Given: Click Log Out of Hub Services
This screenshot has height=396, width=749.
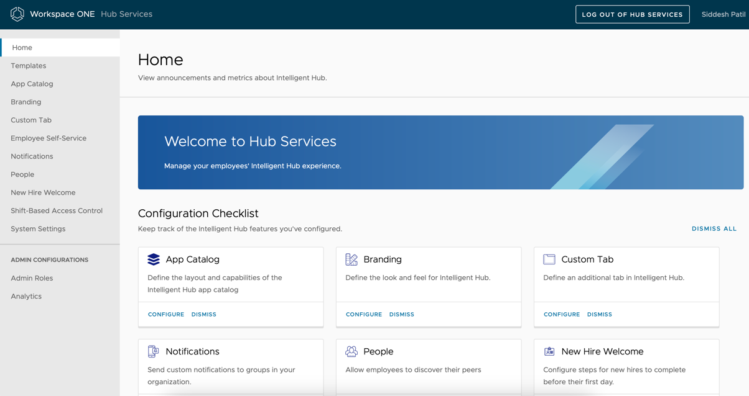Looking at the screenshot, I should pyautogui.click(x=632, y=14).
